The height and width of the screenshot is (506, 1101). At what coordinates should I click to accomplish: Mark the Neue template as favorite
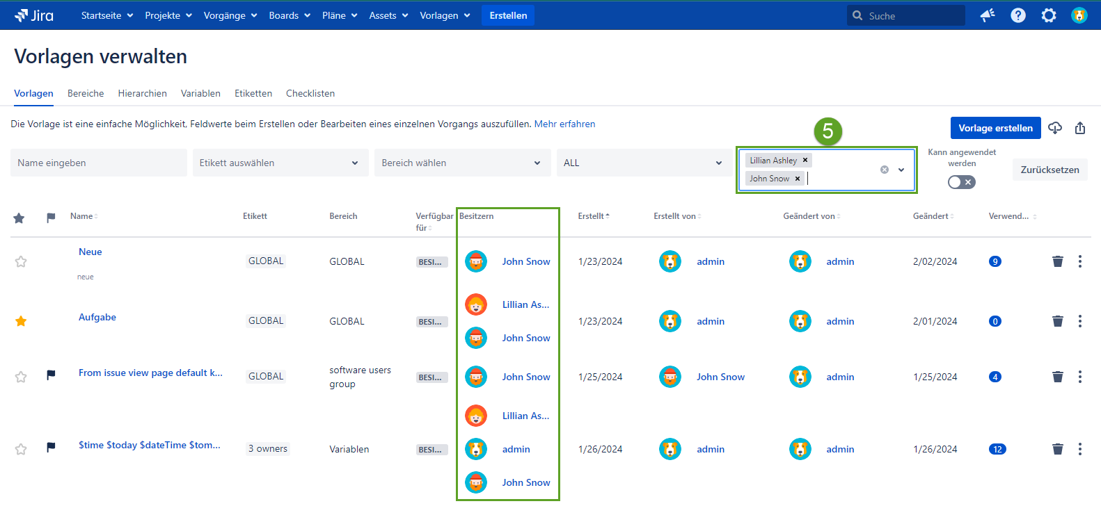(21, 261)
